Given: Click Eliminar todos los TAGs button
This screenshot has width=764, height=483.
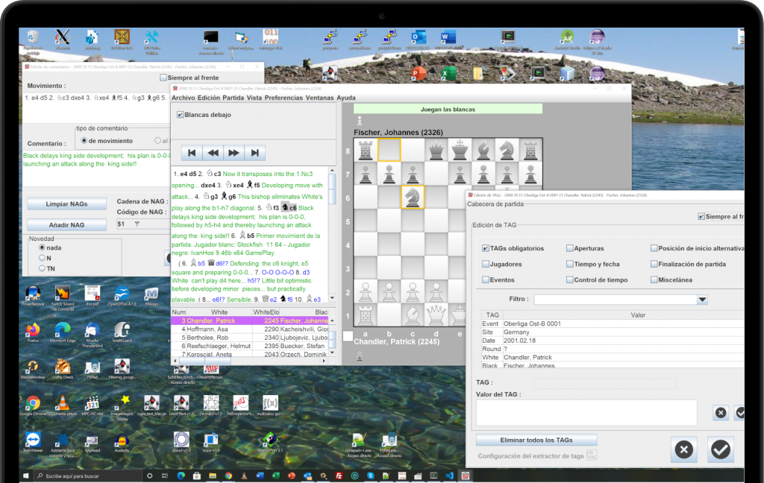Looking at the screenshot, I should [536, 441].
